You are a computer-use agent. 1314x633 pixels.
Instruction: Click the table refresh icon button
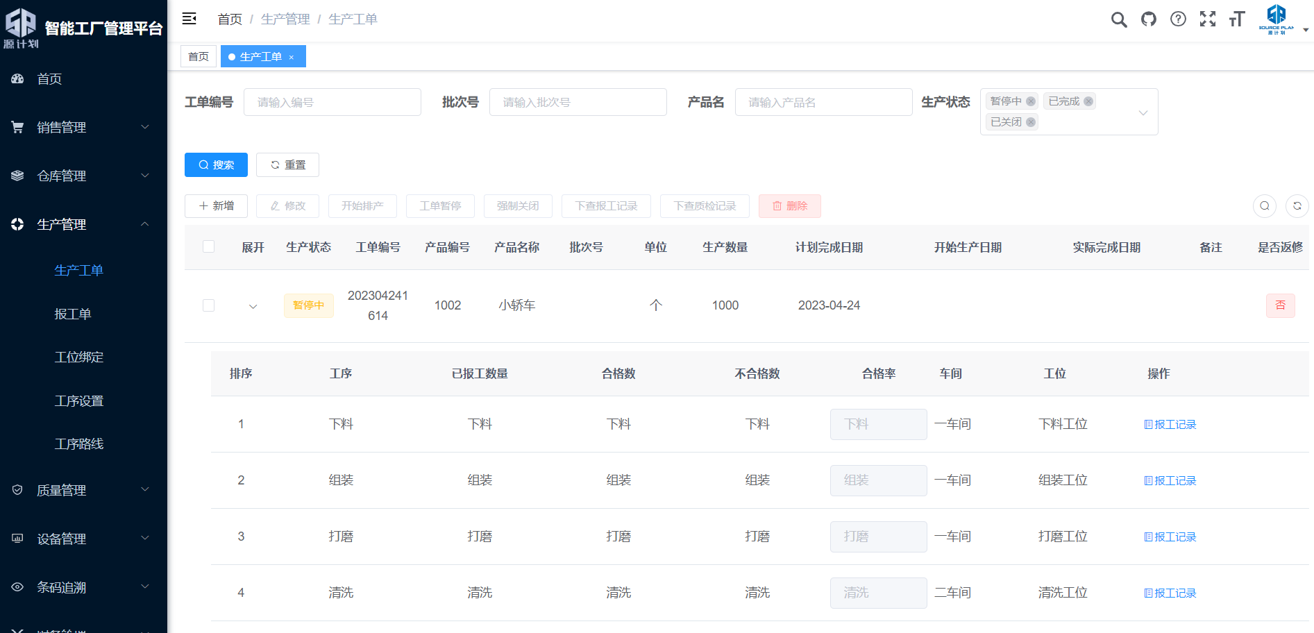(x=1297, y=206)
